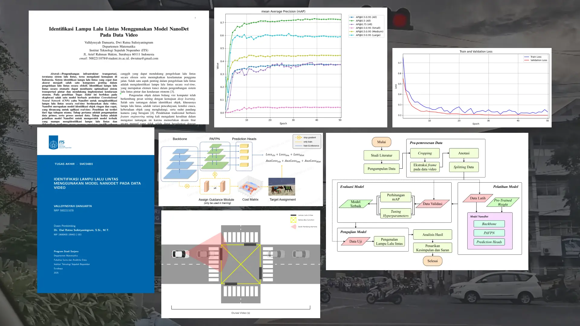580x326 pixels.
Task: Click Prediction Heads inside Model NanoDet box
Action: pyautogui.click(x=489, y=242)
